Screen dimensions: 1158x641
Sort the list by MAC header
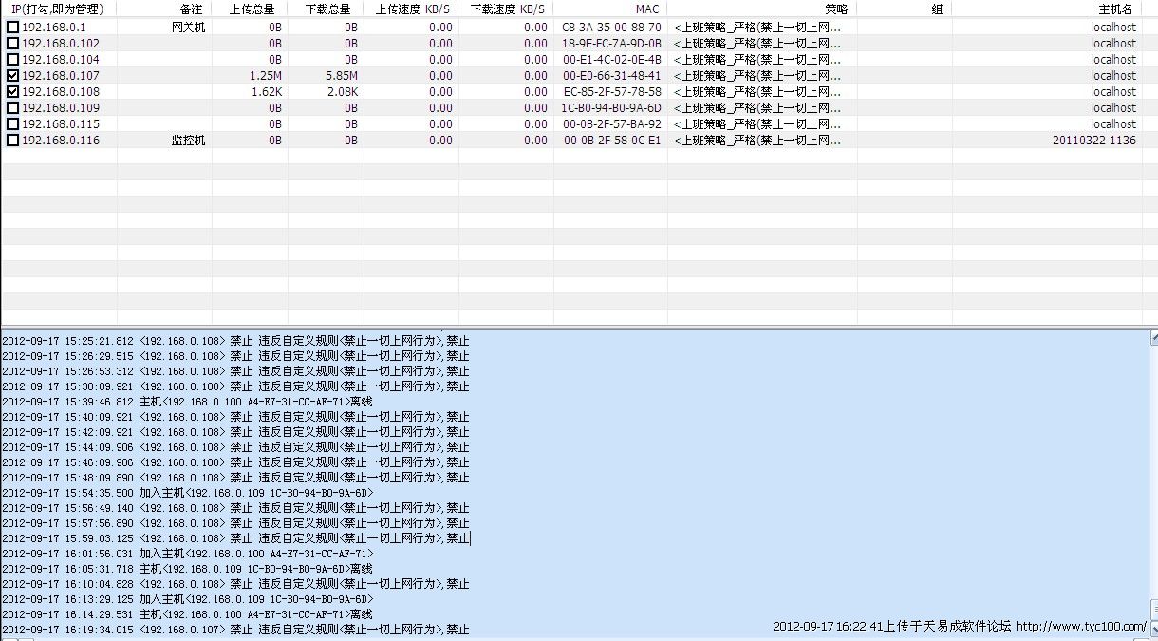pos(647,9)
